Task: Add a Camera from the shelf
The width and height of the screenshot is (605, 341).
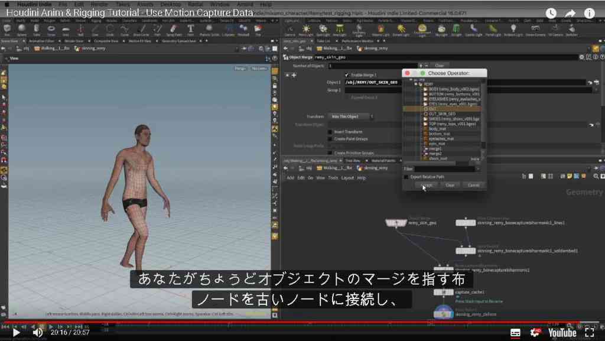Action: click(x=290, y=30)
